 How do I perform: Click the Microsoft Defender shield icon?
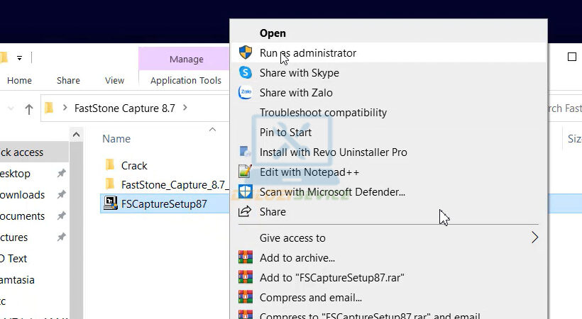coord(246,192)
